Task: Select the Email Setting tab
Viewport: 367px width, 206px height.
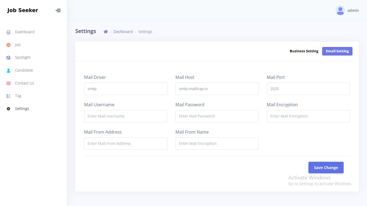Action: [x=337, y=51]
